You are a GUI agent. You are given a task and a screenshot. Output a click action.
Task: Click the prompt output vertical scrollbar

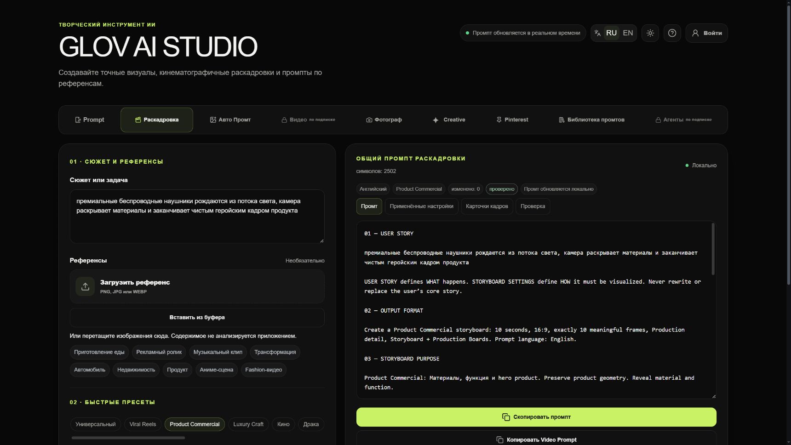(713, 249)
